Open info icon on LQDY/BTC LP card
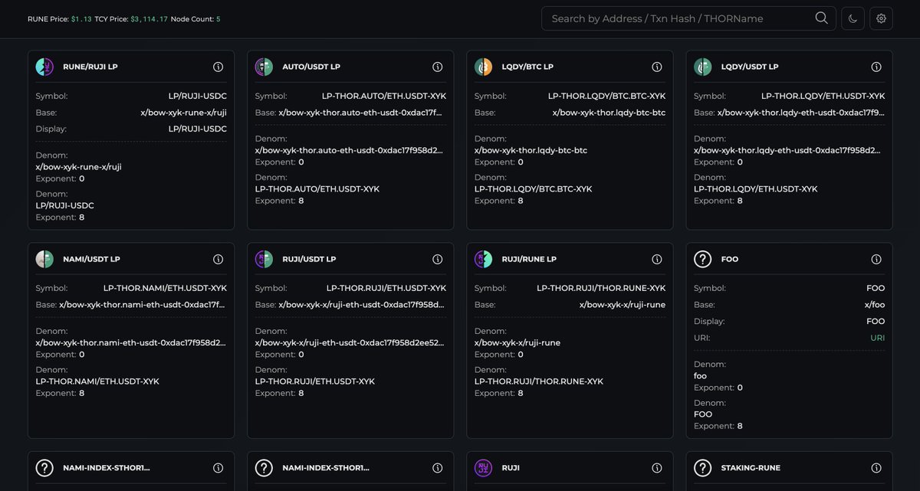This screenshot has width=920, height=491. pos(657,67)
